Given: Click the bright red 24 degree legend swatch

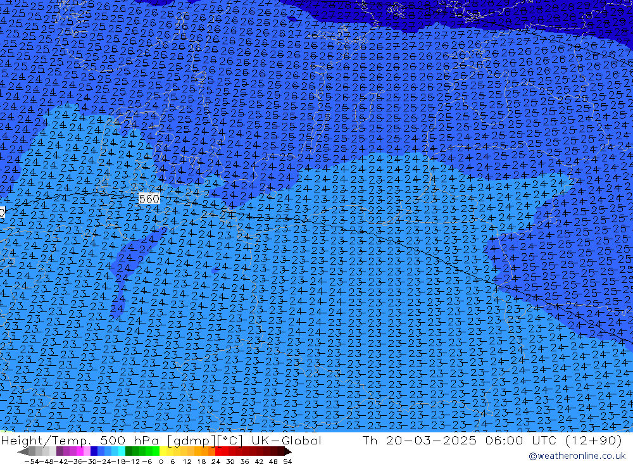Looking at the screenshot, I should (218, 451).
